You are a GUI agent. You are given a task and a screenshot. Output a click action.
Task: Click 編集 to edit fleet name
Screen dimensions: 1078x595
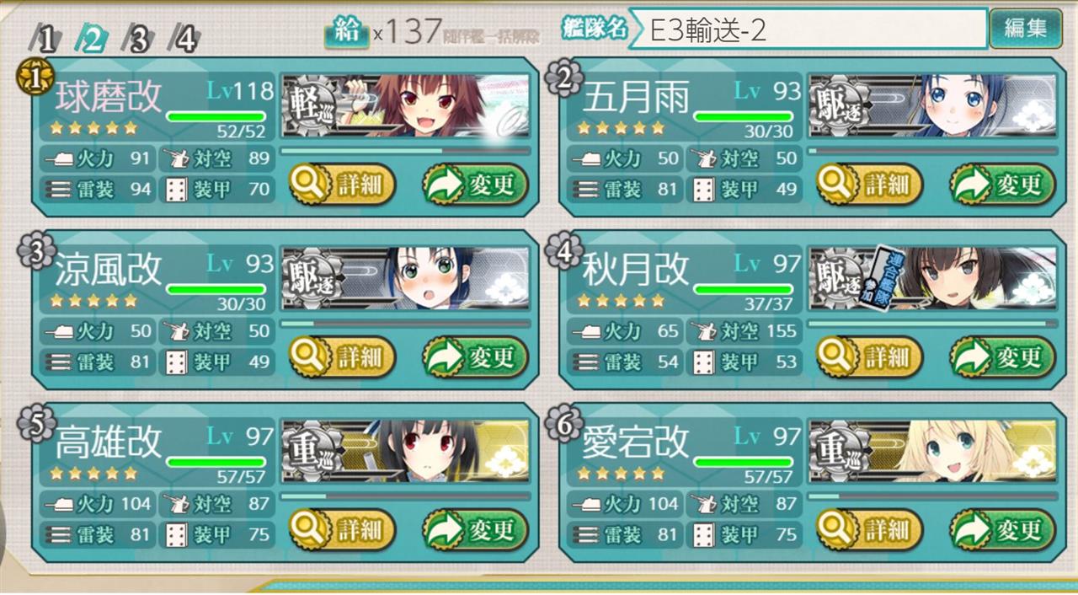[1025, 28]
